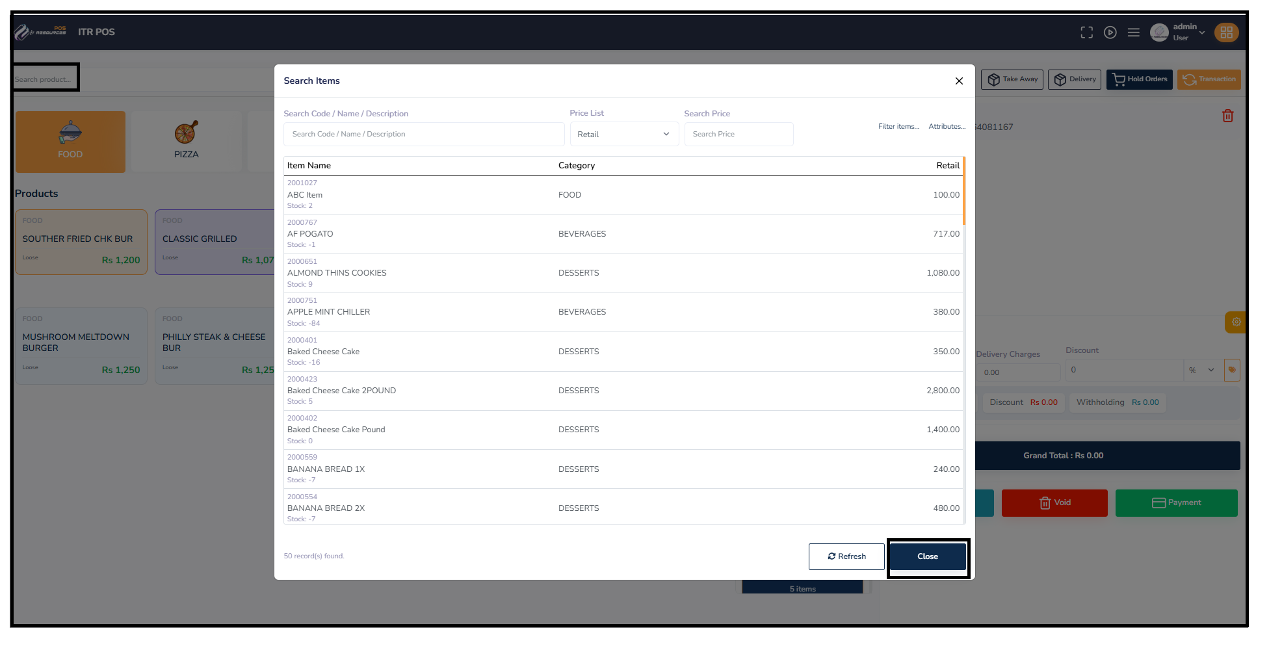
Task: Expand the discount percent type dropdown
Action: tap(1201, 370)
